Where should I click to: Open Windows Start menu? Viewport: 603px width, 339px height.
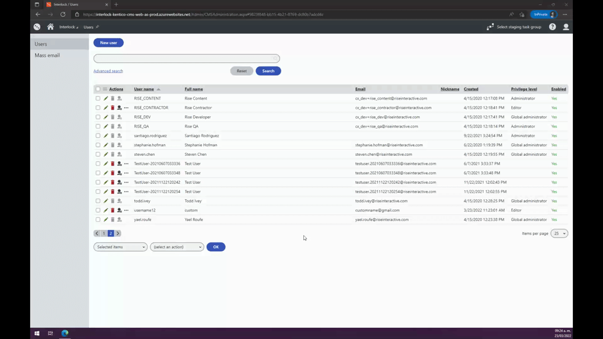[37, 333]
